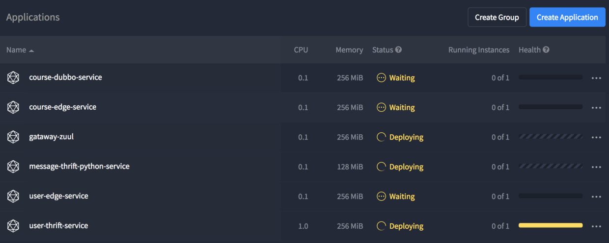609x243 pixels.
Task: Open the message-thrift-python-service application
Action: tap(79, 167)
